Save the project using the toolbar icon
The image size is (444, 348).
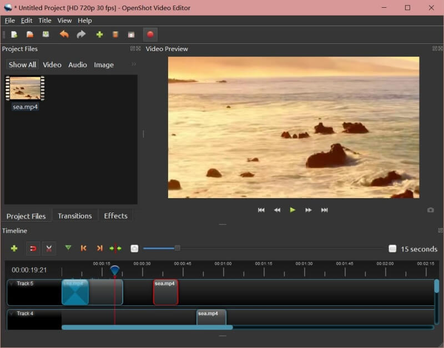pos(46,34)
